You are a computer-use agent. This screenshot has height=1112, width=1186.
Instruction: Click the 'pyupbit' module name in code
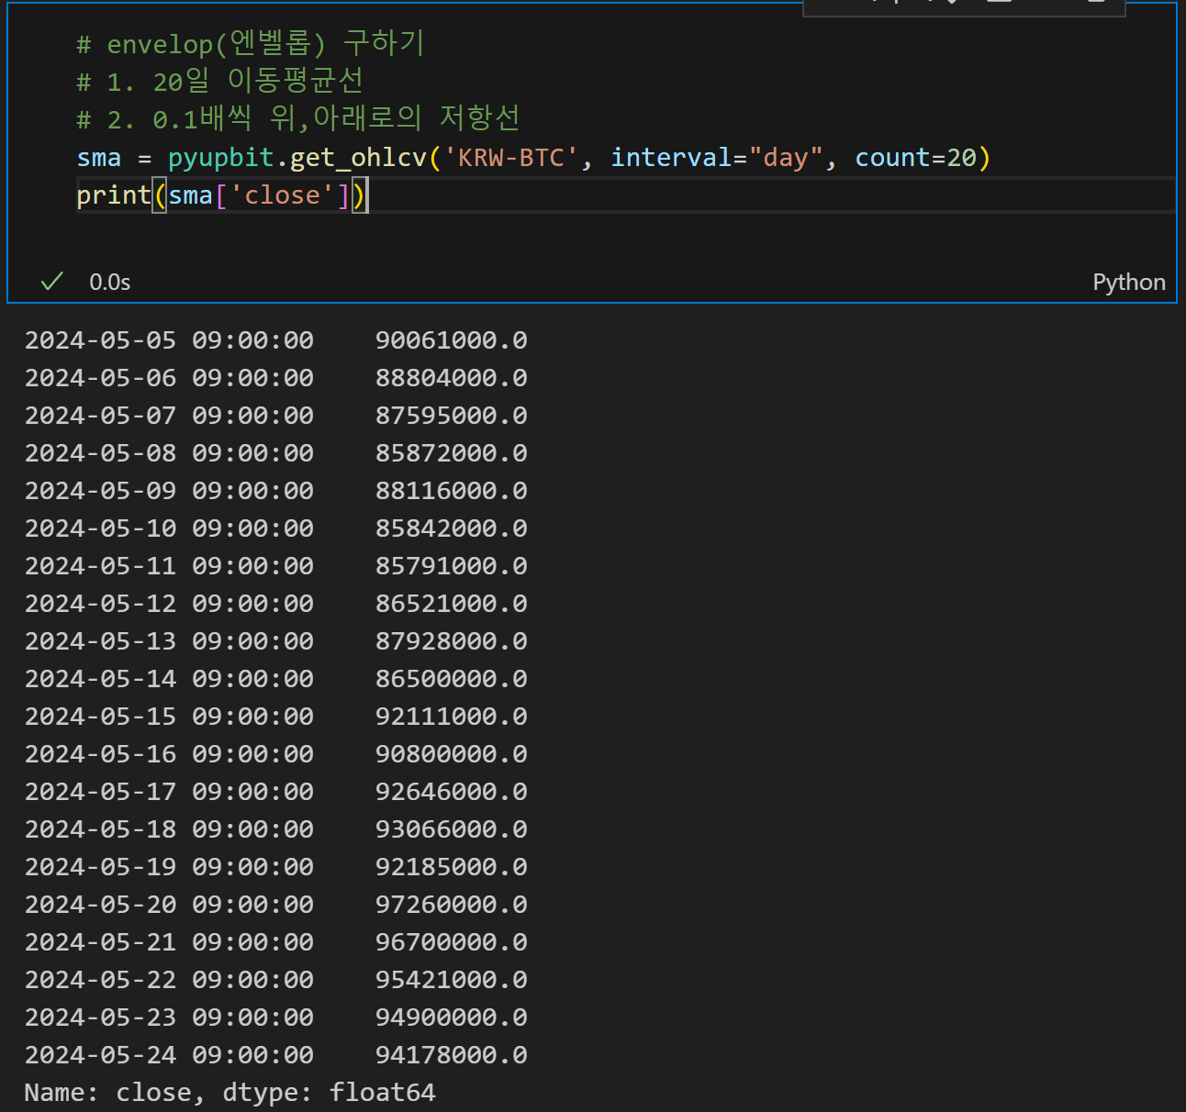click(221, 158)
